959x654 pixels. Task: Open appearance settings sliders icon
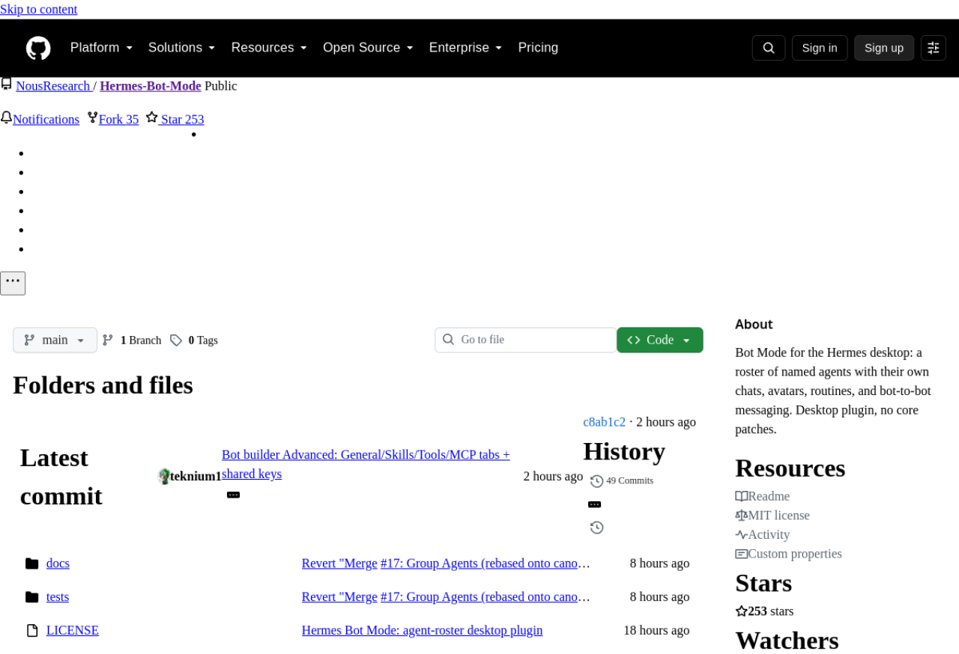[934, 48]
